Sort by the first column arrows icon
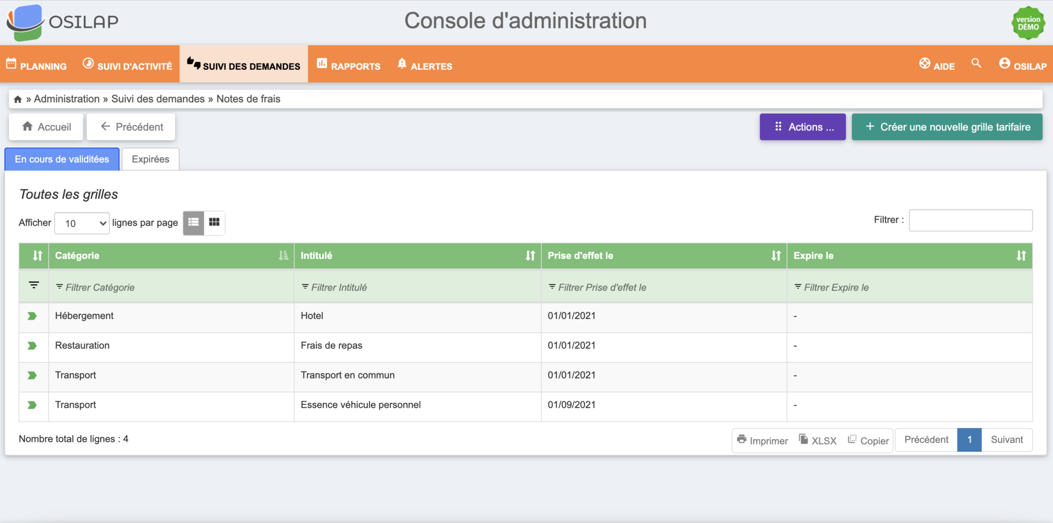 (x=38, y=255)
